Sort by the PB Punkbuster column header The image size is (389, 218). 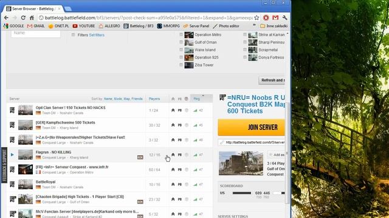[180, 99]
